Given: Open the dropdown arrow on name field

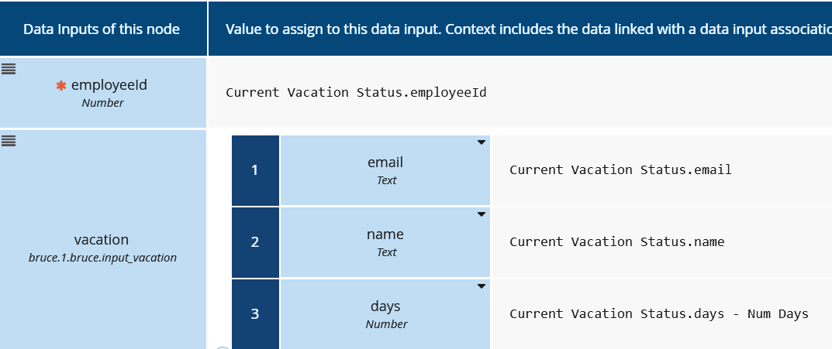Looking at the screenshot, I should pyautogui.click(x=481, y=214).
